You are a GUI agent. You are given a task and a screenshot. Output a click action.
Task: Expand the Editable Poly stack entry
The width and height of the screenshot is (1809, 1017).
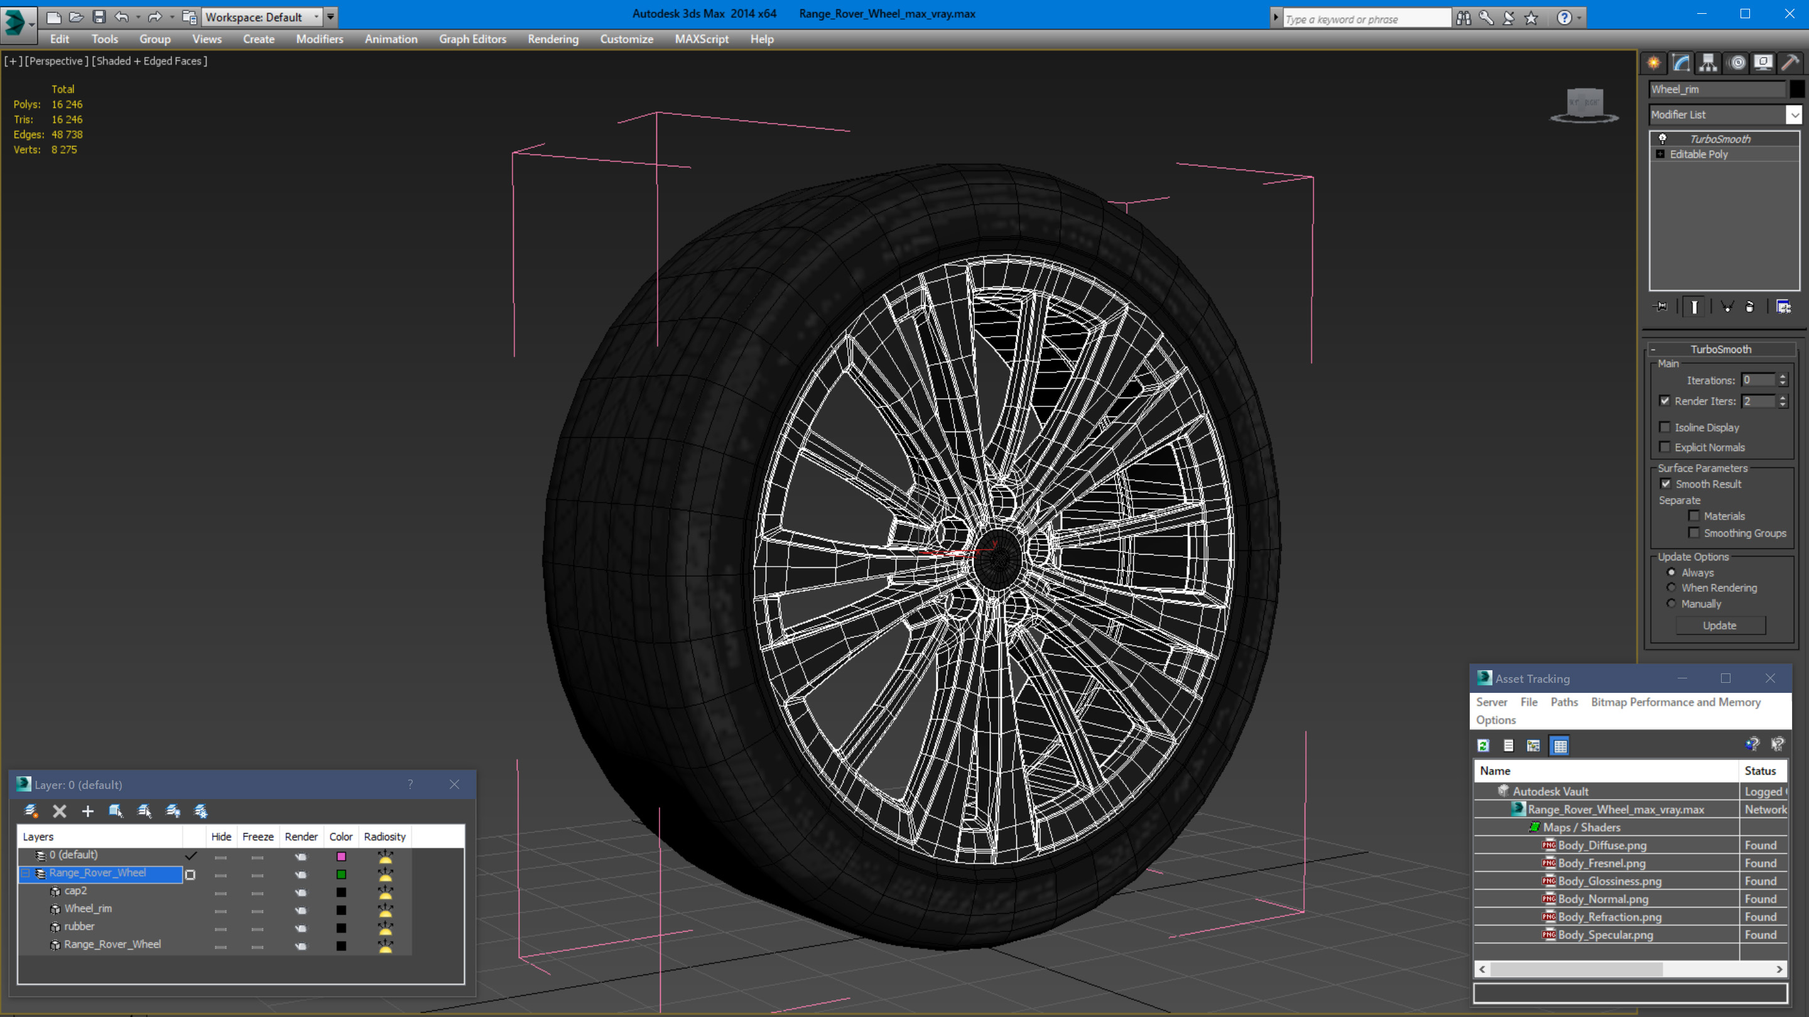tap(1660, 155)
